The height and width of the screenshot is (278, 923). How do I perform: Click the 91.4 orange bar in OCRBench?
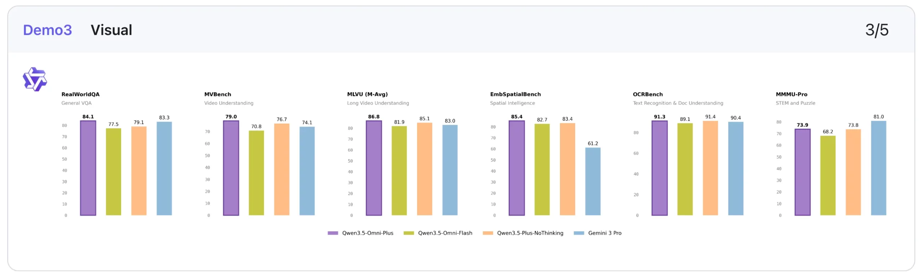710,168
